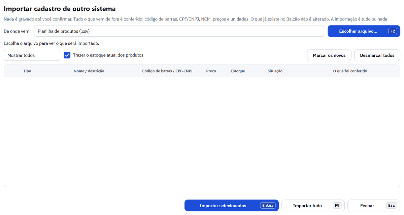Click 'Importar selecionados' button

(x=232, y=206)
